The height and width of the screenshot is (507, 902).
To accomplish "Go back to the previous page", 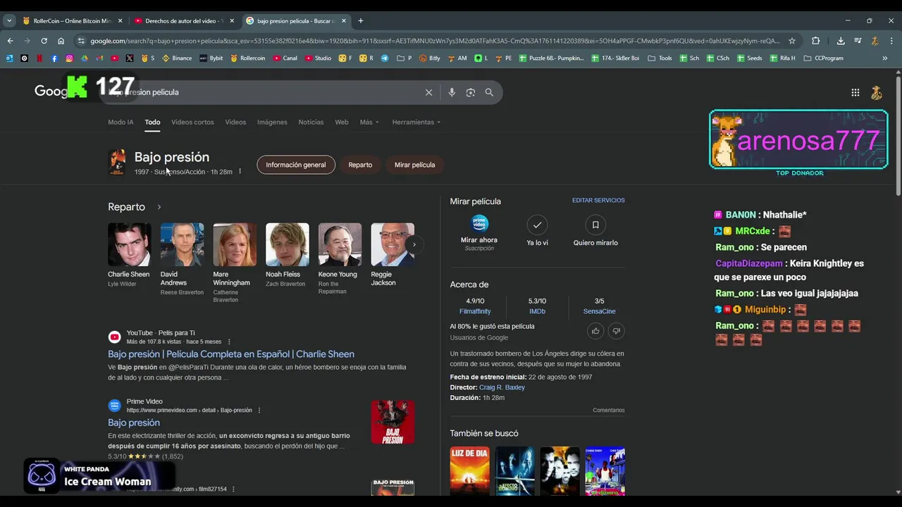I will 10,41.
